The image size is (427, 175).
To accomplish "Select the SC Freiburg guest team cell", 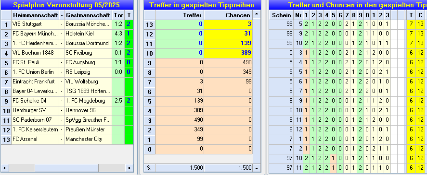I will (x=88, y=53).
